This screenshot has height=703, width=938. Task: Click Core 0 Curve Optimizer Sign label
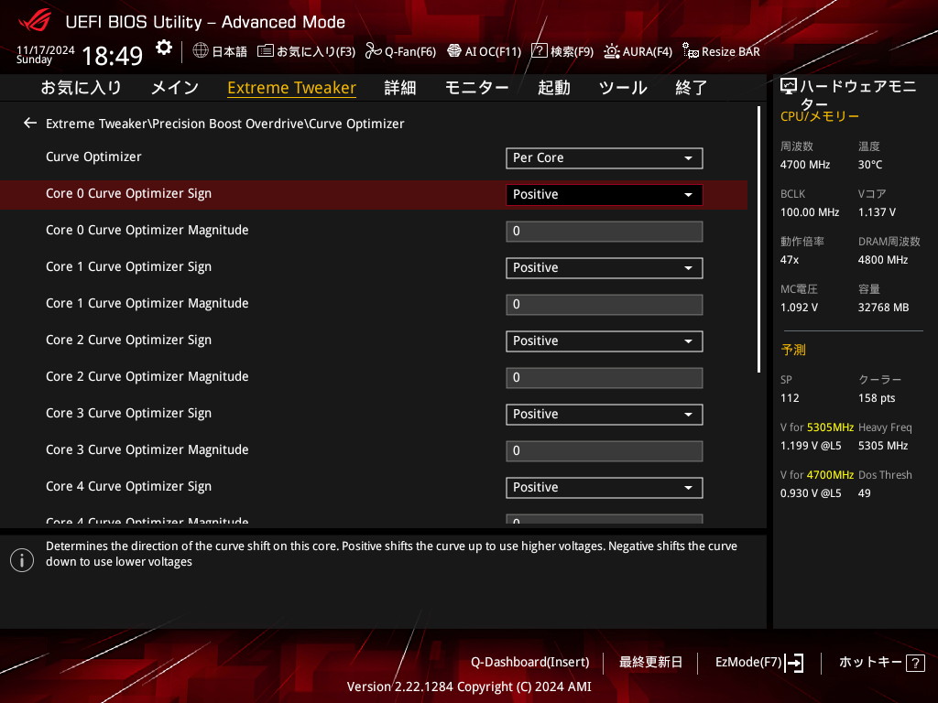[x=128, y=194]
